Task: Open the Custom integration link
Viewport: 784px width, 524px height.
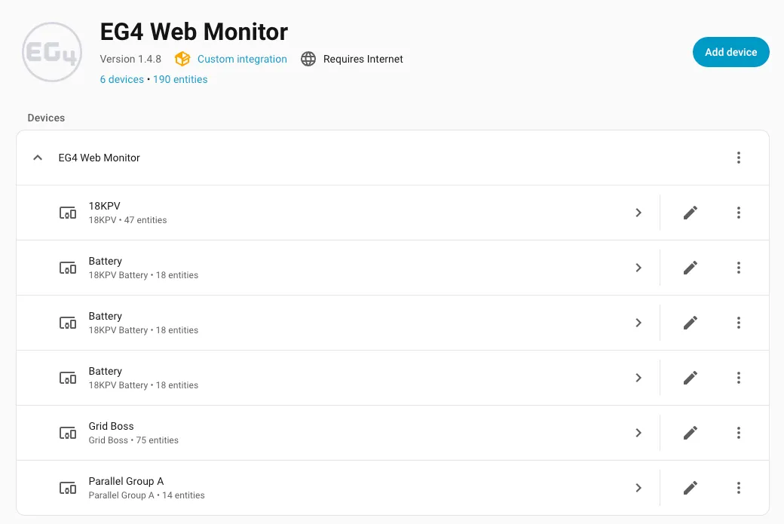Action: (242, 59)
